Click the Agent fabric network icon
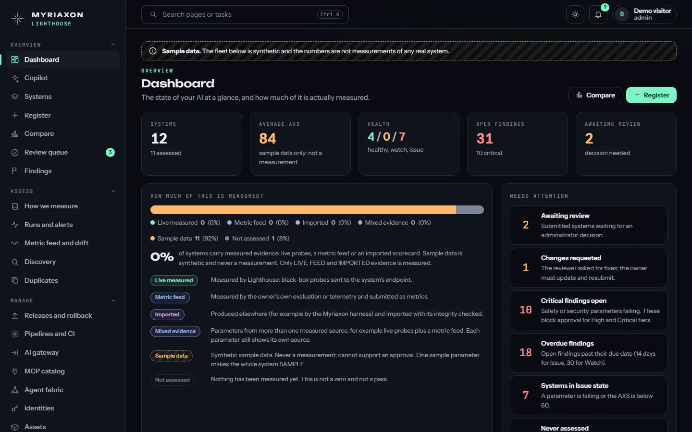 pos(15,390)
